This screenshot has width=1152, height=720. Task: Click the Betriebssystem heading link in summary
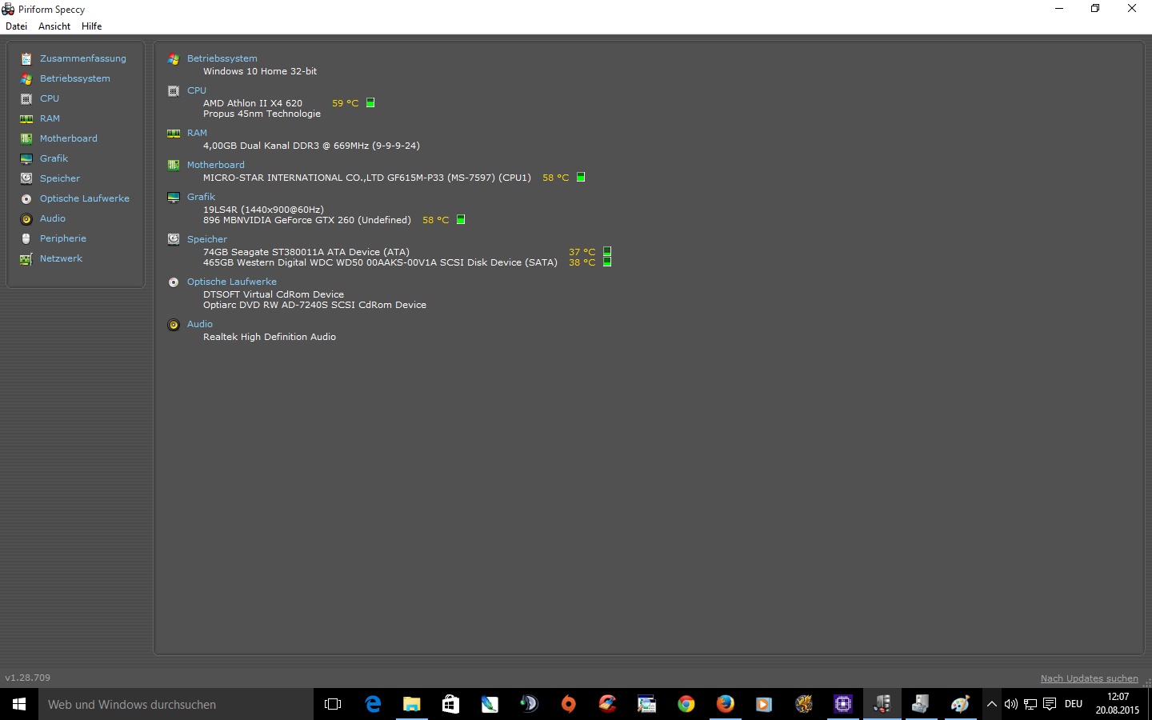[222, 58]
